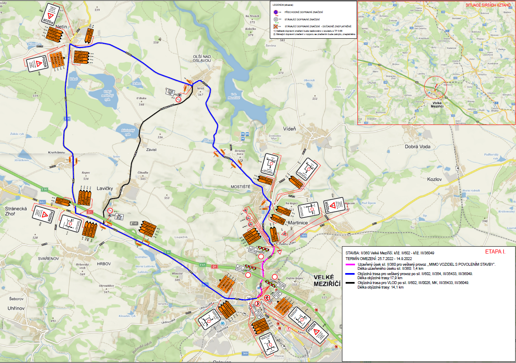Click the red ETAPA I. heading
The height and width of the screenshot is (363, 516).
tap(495, 252)
